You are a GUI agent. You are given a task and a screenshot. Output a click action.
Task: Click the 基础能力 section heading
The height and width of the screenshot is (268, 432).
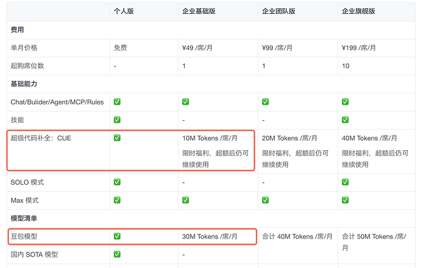pos(24,84)
